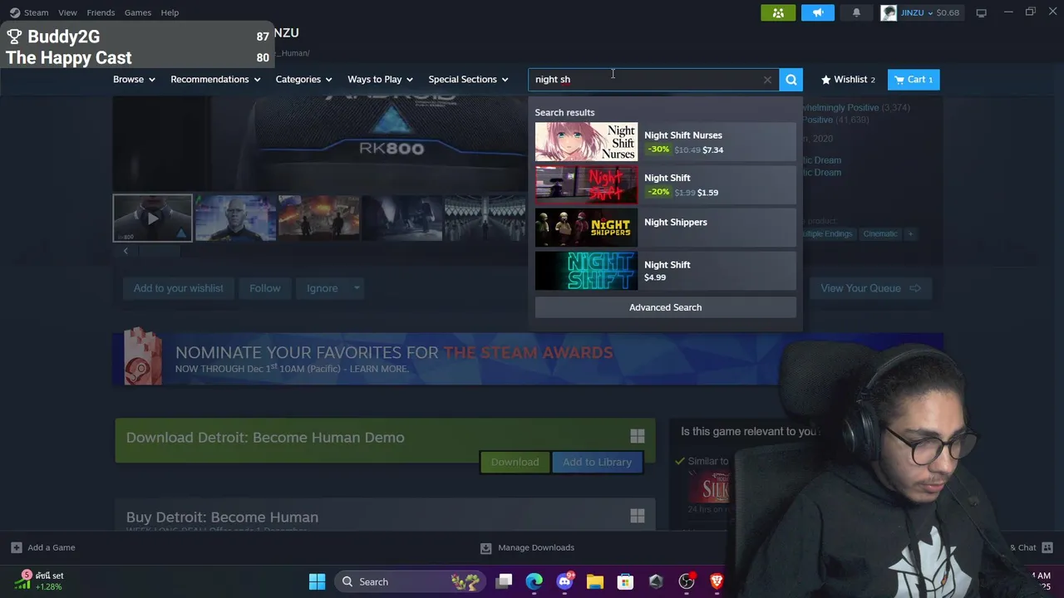
Task: Expand the Browse dropdown
Action: click(x=134, y=80)
